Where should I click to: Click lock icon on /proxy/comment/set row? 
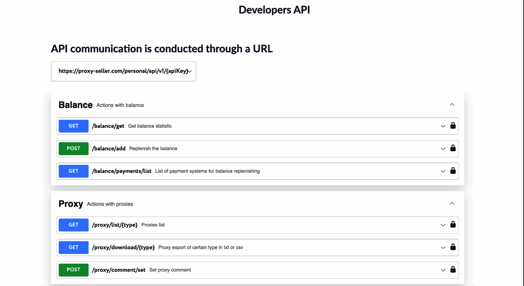[x=453, y=269]
